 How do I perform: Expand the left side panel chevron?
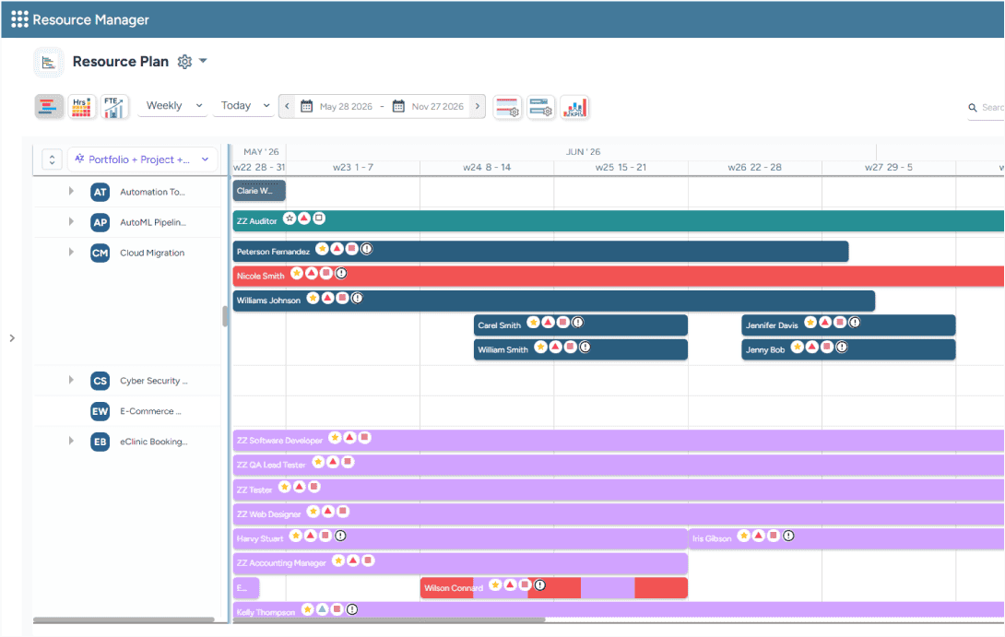pyautogui.click(x=12, y=337)
